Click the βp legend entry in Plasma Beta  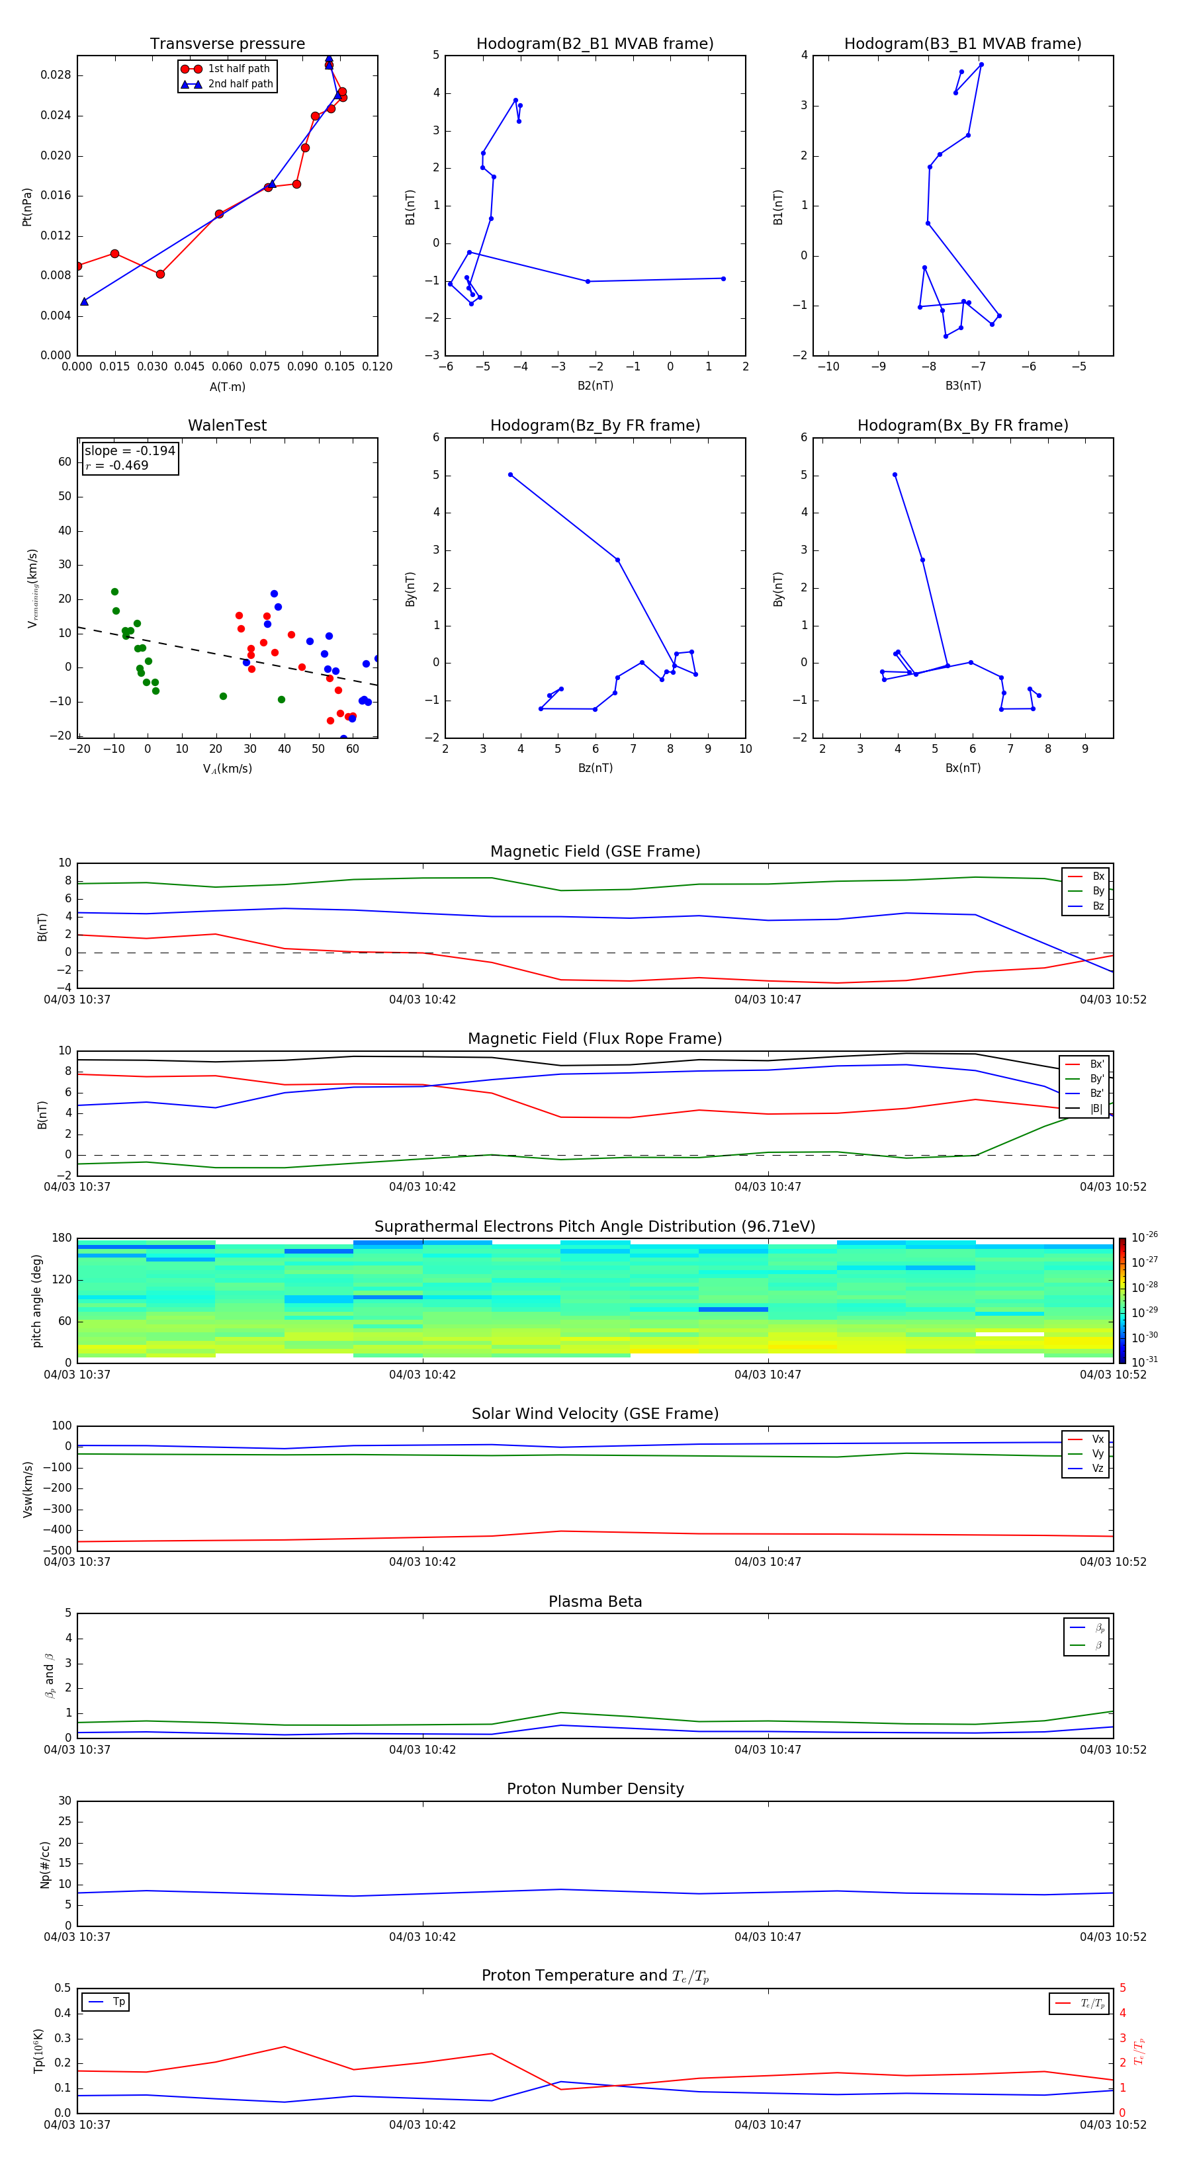[1086, 1628]
